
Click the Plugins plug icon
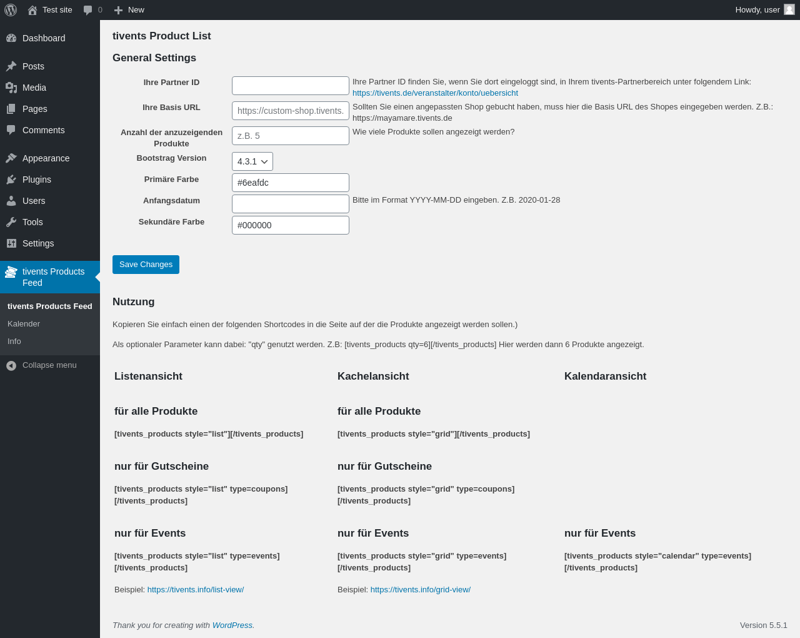pyautogui.click(x=11, y=180)
